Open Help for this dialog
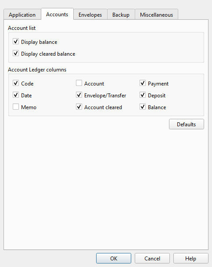Image resolution: width=212 pixels, height=267 pixels. pos(190,258)
